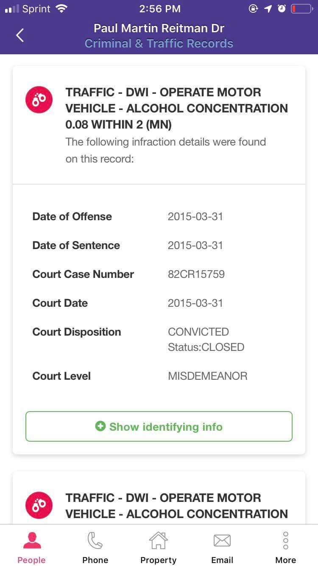Tap the battery indicator in status bar
This screenshot has width=318, height=566.
(x=301, y=9)
